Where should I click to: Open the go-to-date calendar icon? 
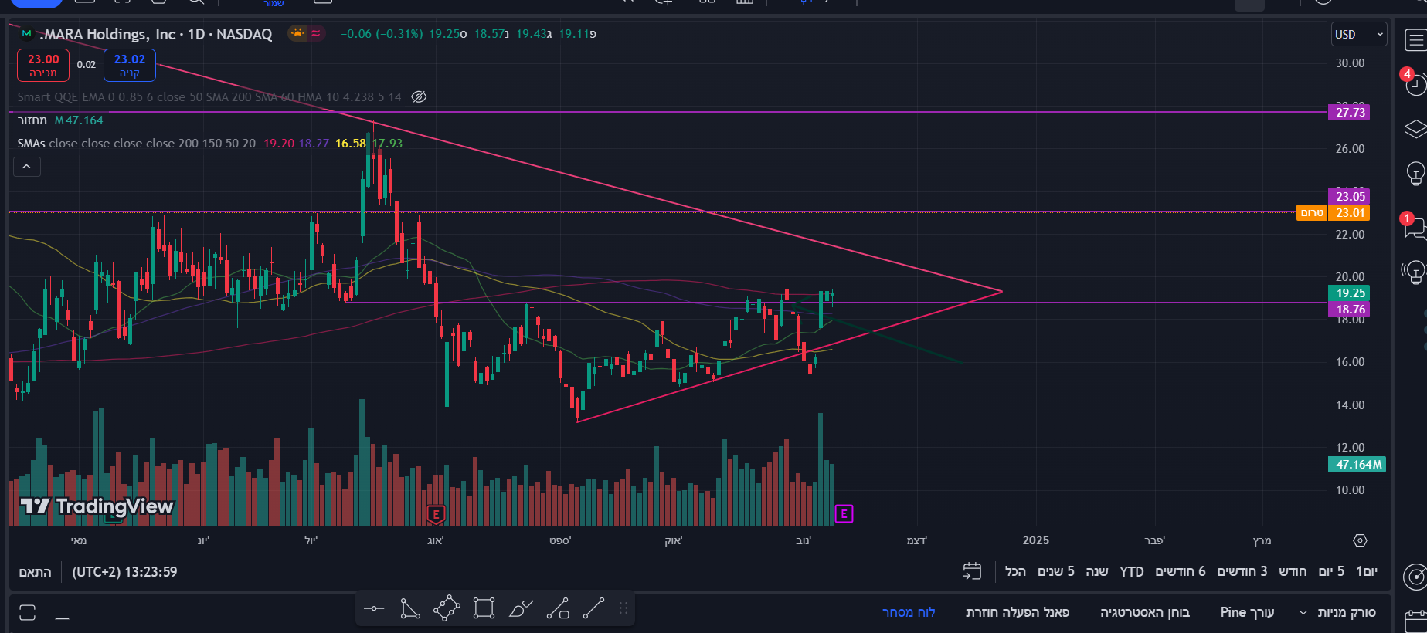tap(972, 571)
